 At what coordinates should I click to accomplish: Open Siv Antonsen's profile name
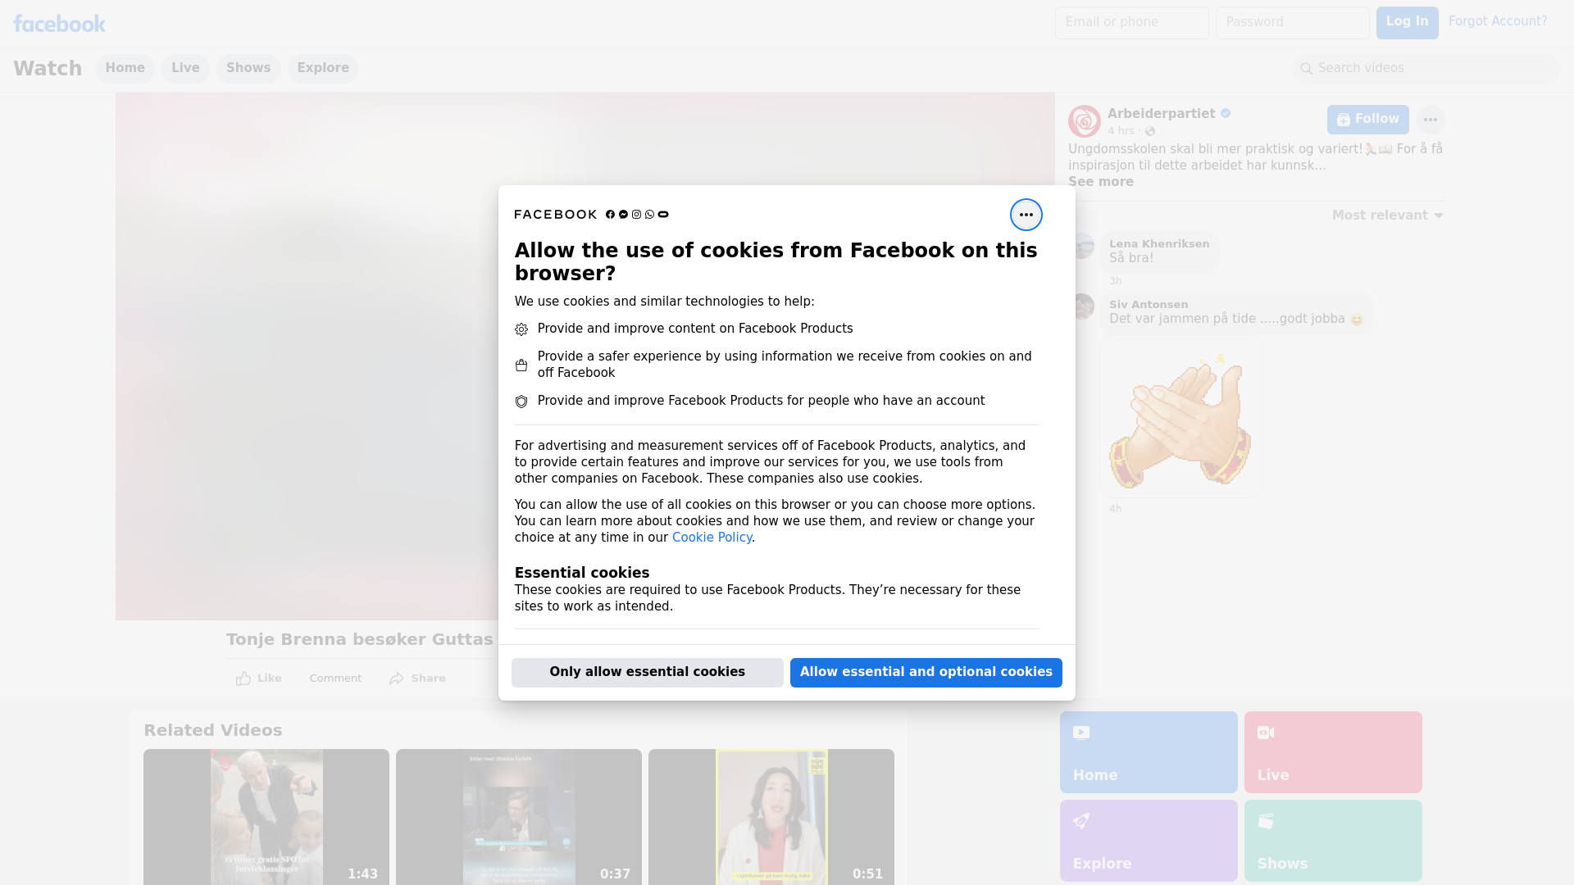point(1149,305)
